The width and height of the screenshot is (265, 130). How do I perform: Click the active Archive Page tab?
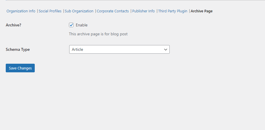[202, 11]
